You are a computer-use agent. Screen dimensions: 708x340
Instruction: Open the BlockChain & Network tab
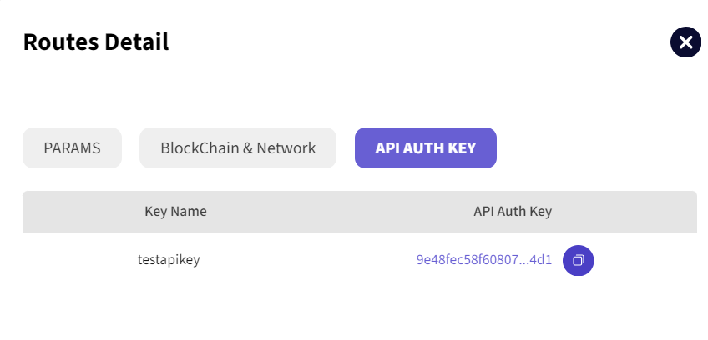click(x=238, y=148)
